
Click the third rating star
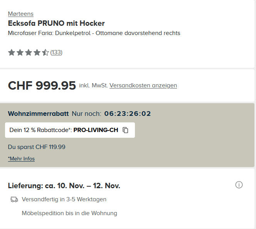coord(29,52)
